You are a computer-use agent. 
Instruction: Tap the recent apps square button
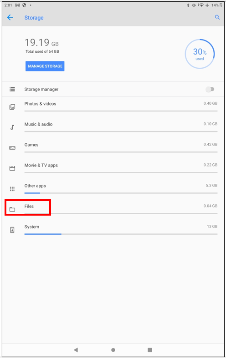pyautogui.click(x=150, y=350)
